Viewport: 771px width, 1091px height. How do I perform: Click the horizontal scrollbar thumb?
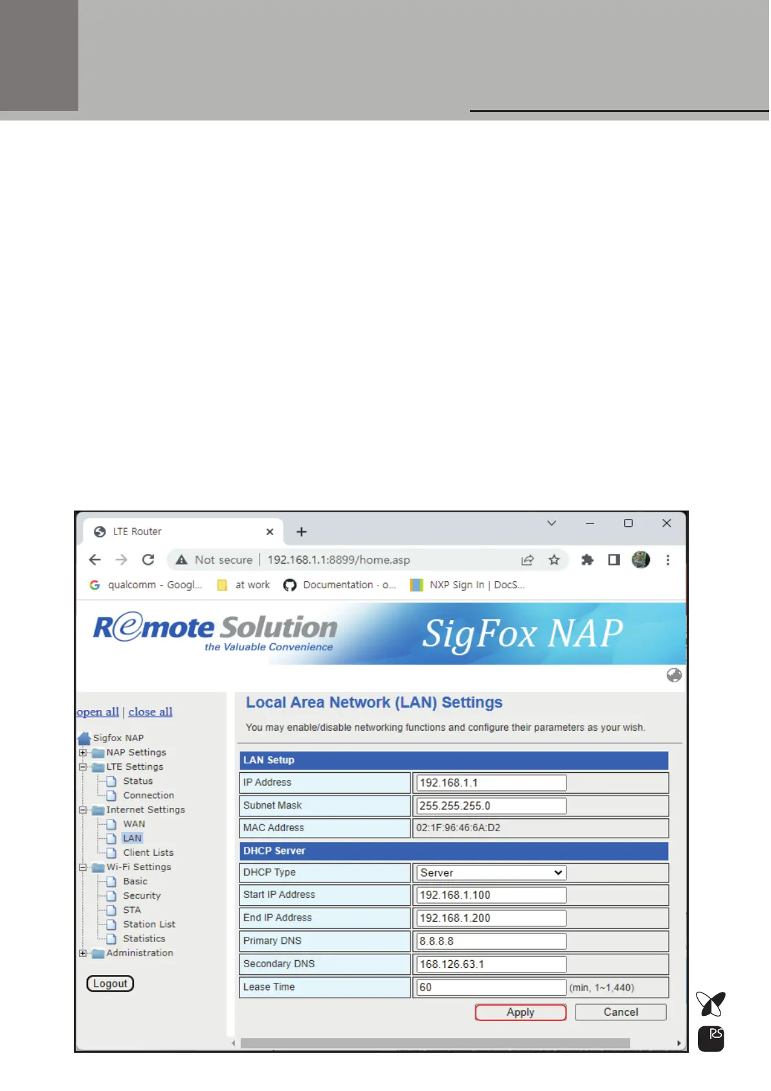click(x=435, y=1043)
